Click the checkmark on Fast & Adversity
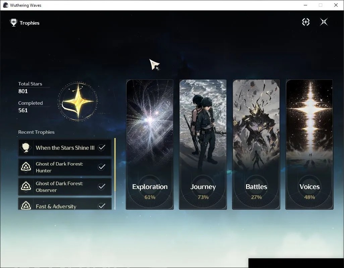The height and width of the screenshot is (268, 344). pos(101,206)
